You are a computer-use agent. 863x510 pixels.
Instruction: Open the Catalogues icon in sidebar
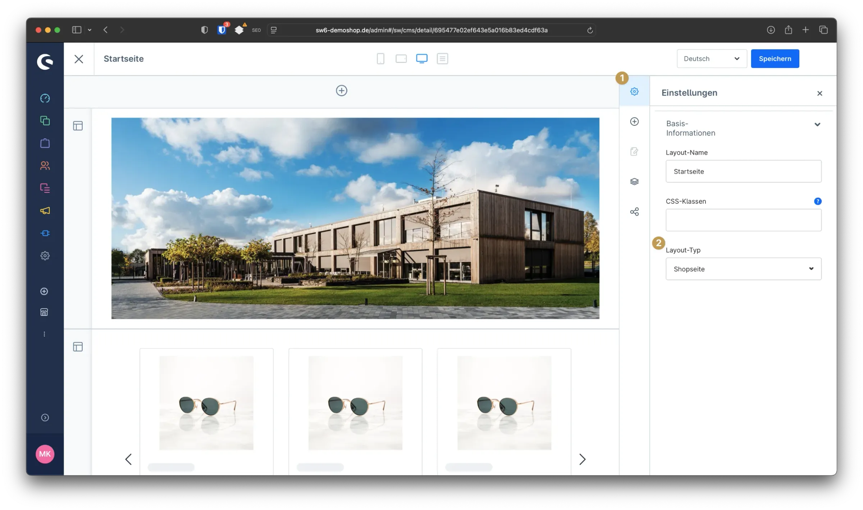pos(45,121)
